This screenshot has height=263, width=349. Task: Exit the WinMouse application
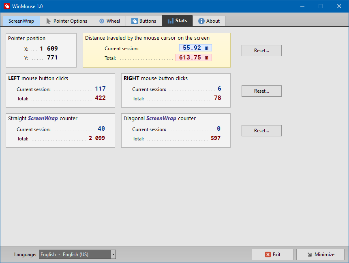point(273,255)
